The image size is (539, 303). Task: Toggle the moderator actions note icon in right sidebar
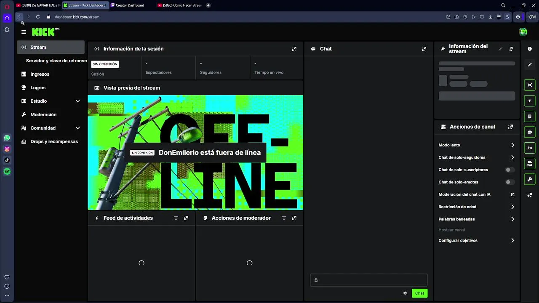[x=530, y=117]
